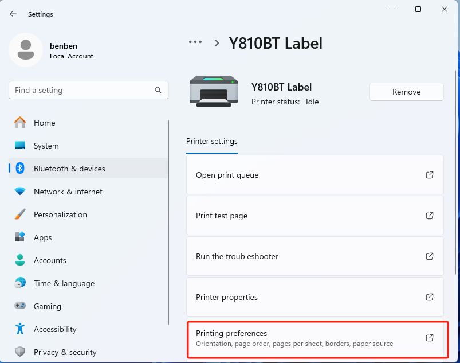Click the Apps tiles icon
The height and width of the screenshot is (363, 460).
[20, 237]
